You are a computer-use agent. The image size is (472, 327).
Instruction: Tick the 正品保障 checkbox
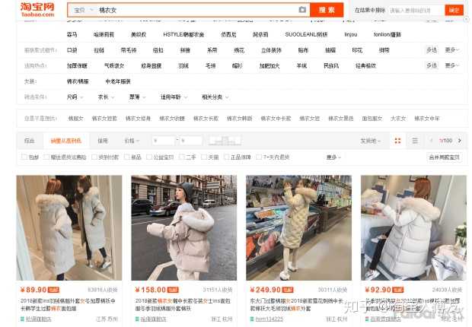(226, 157)
